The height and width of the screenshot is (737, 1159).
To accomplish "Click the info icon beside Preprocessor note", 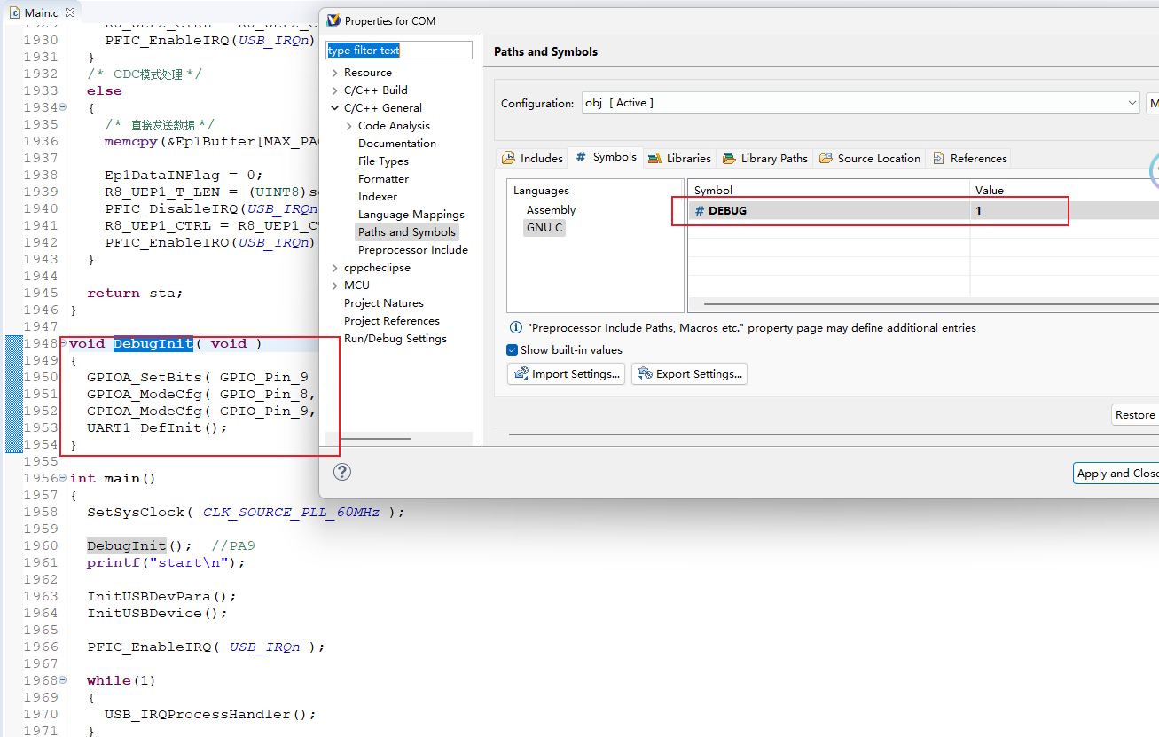I will pyautogui.click(x=515, y=328).
